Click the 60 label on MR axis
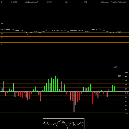The image size is (129, 129). click(x=126, y=81)
